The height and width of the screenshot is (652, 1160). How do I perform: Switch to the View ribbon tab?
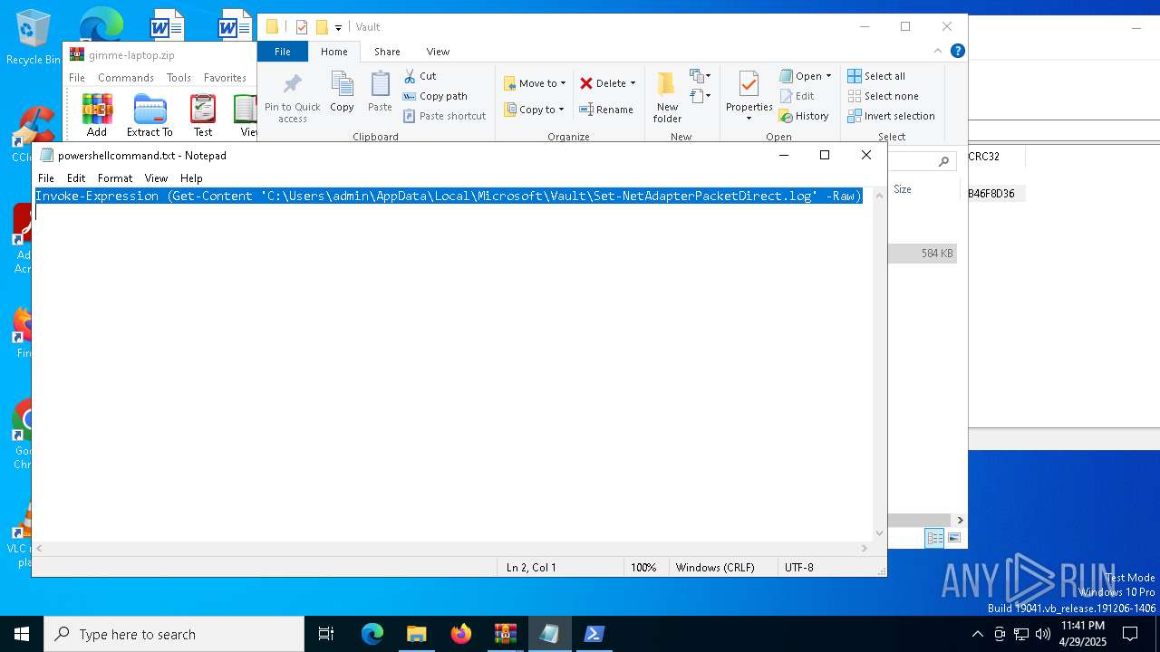[438, 52]
